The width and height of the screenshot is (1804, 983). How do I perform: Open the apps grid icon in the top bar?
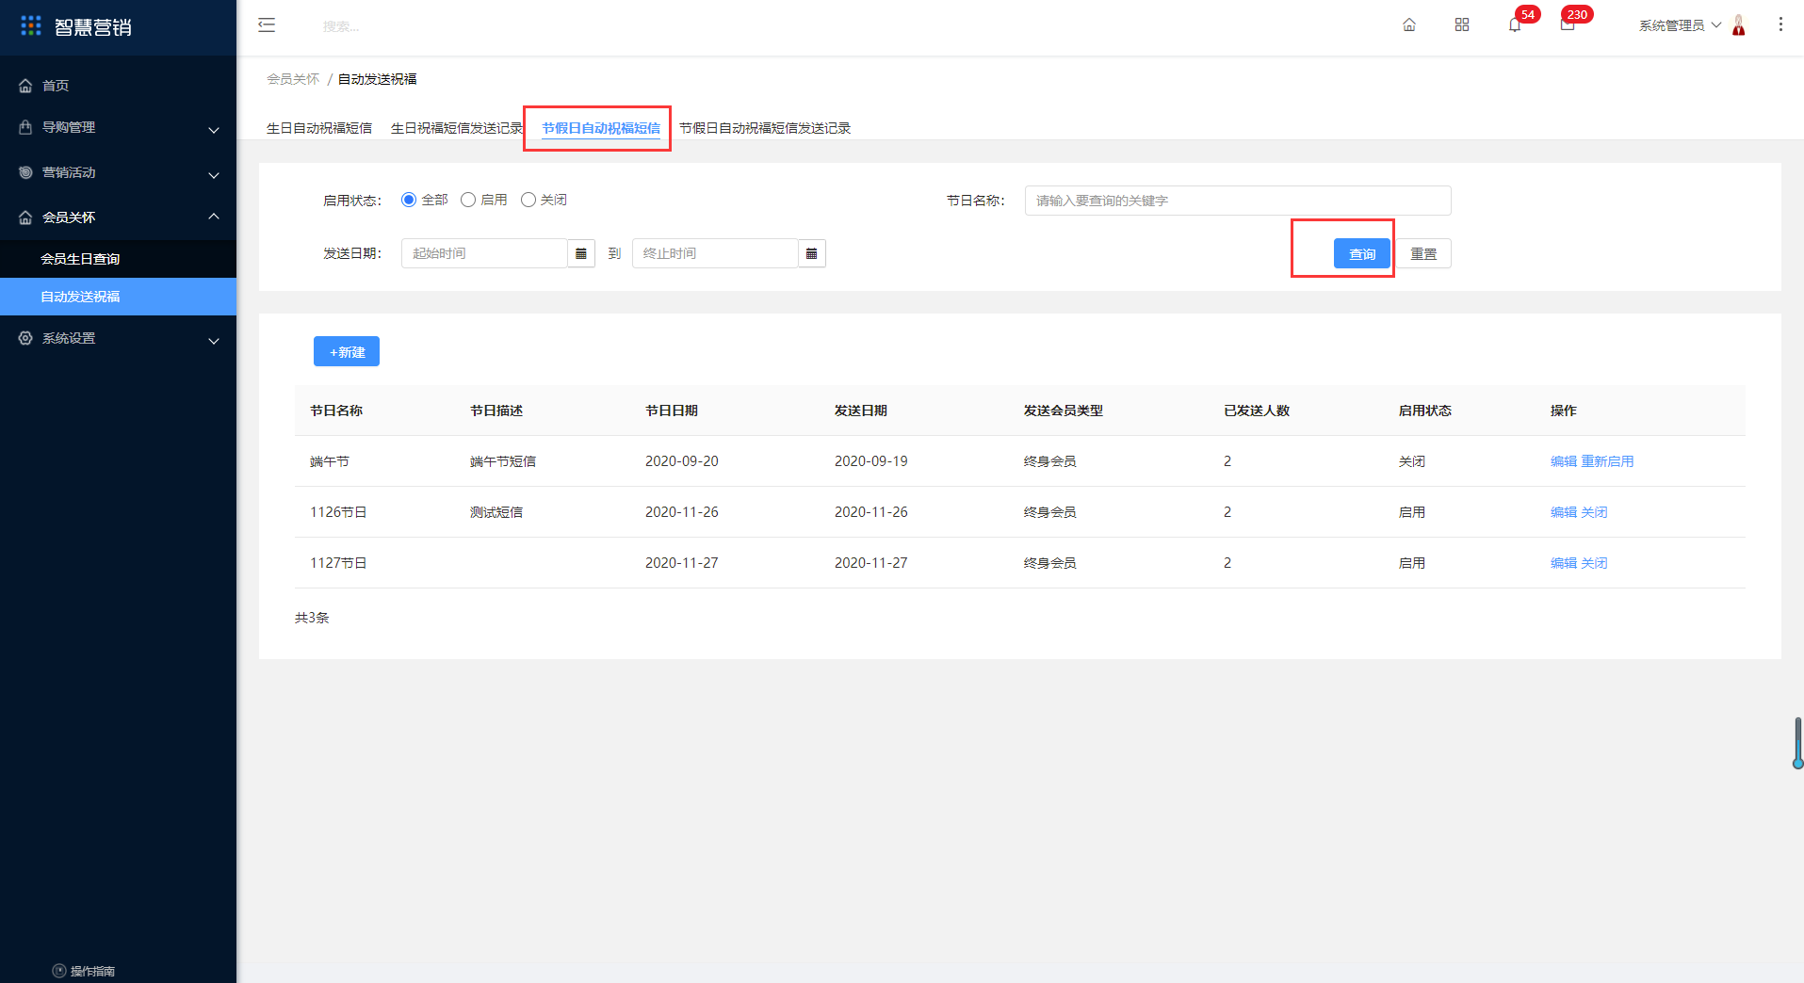click(1462, 25)
